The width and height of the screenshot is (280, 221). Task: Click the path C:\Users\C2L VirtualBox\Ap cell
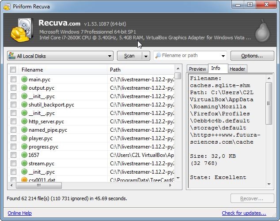142,155
